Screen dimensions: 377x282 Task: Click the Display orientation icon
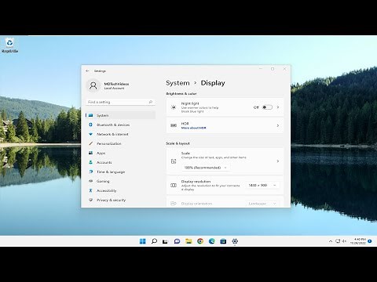(x=174, y=204)
